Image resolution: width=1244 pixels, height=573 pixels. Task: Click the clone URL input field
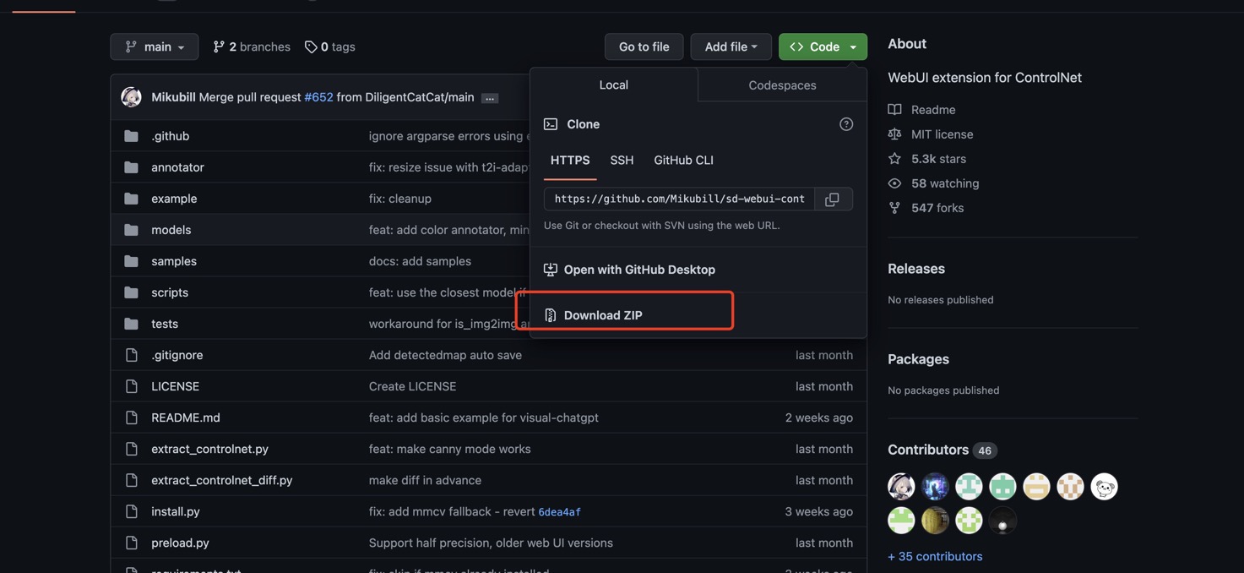(679, 199)
